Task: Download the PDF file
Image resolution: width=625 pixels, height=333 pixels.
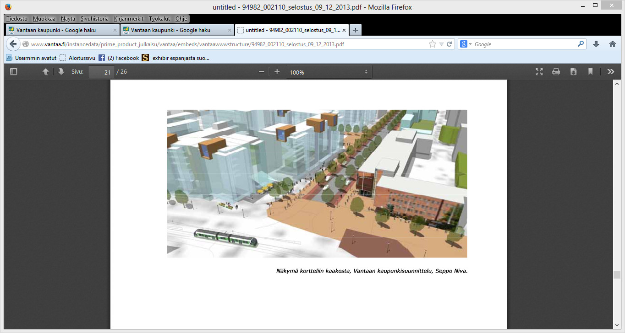Action: [x=573, y=72]
